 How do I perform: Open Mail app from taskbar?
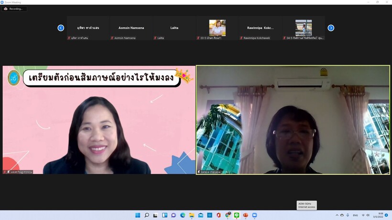(200, 215)
